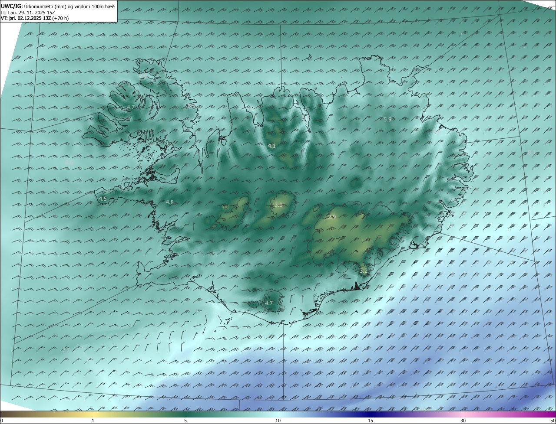Click the '30' label on the color scale
The width and height of the screenshot is (556, 424).
[463, 421]
